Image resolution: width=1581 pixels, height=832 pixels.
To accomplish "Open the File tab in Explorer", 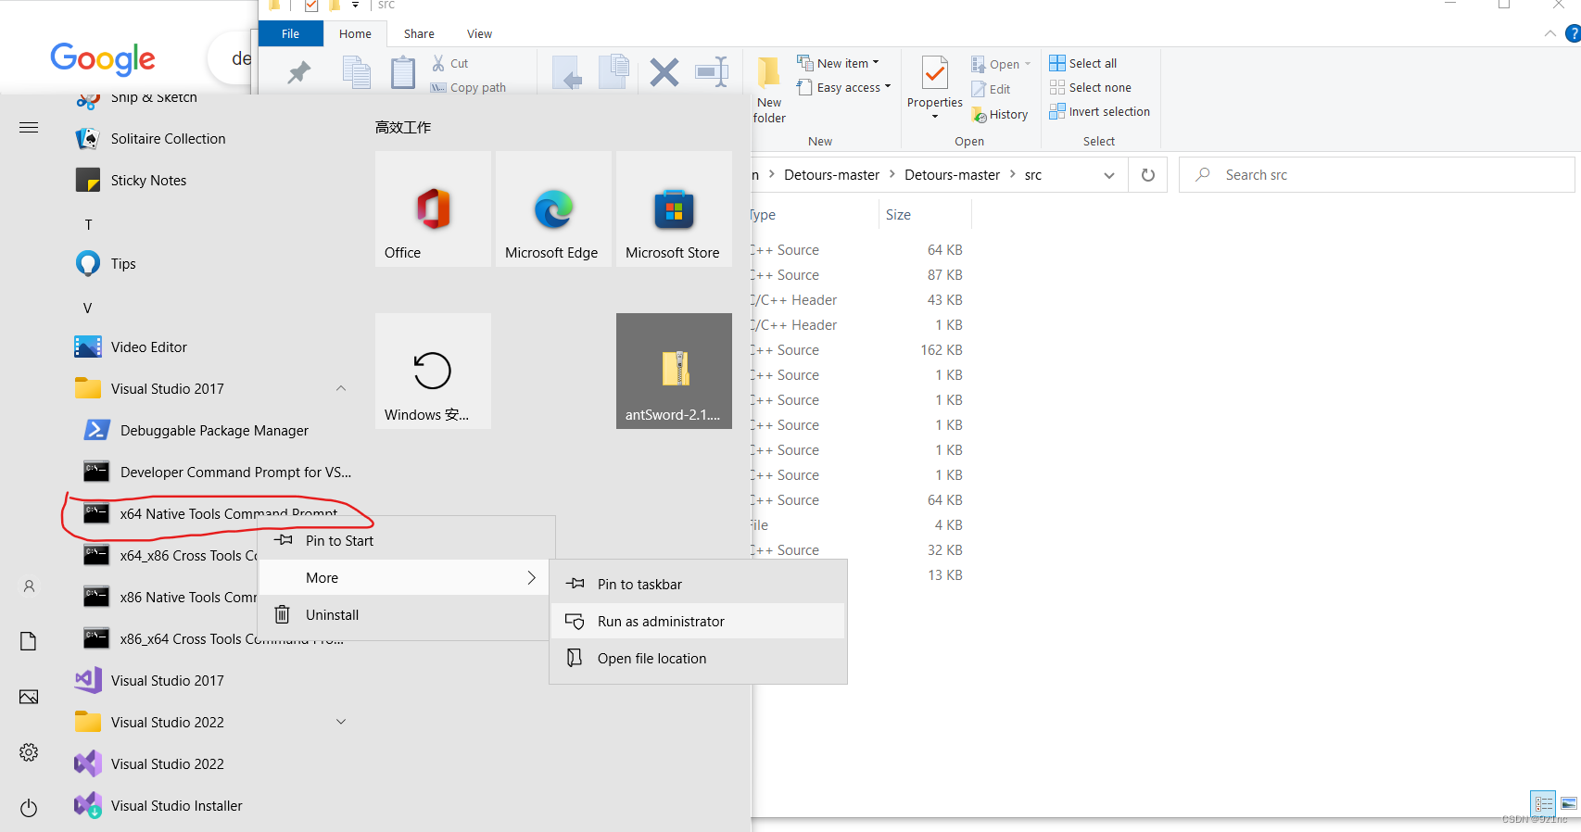I will [x=291, y=33].
